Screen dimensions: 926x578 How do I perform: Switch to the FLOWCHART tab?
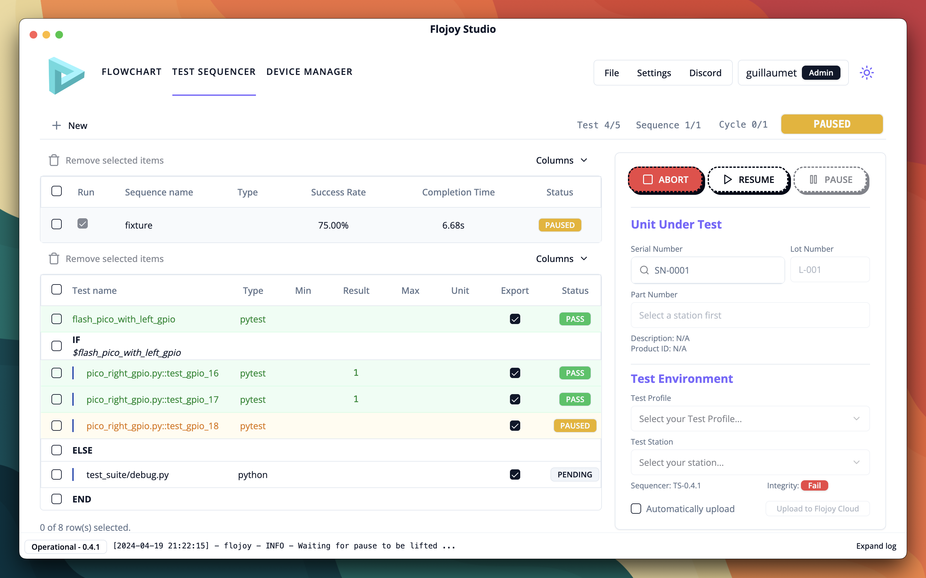pyautogui.click(x=132, y=72)
